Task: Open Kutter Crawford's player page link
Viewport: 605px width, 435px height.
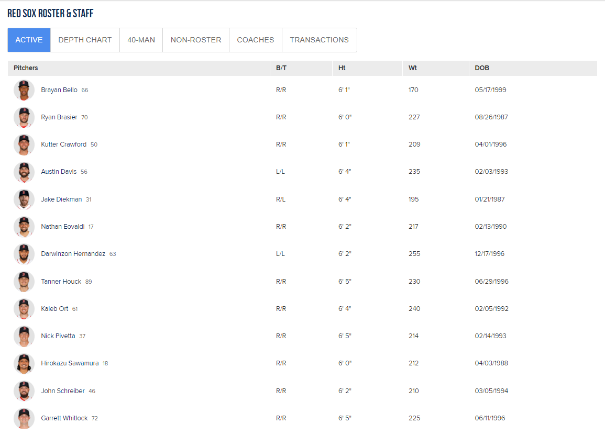Action: coord(64,144)
